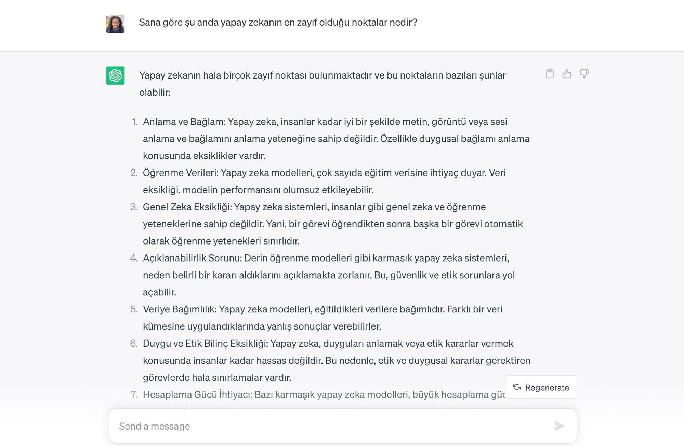The image size is (684, 446).
Task: Click list item 'Öğrenme Verileri'
Action: click(324, 181)
